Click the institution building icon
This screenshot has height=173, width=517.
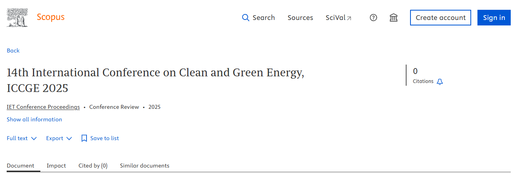(x=394, y=18)
